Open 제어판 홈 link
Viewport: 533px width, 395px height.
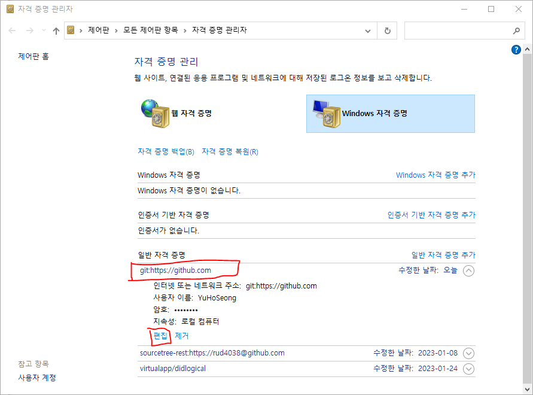(33, 56)
